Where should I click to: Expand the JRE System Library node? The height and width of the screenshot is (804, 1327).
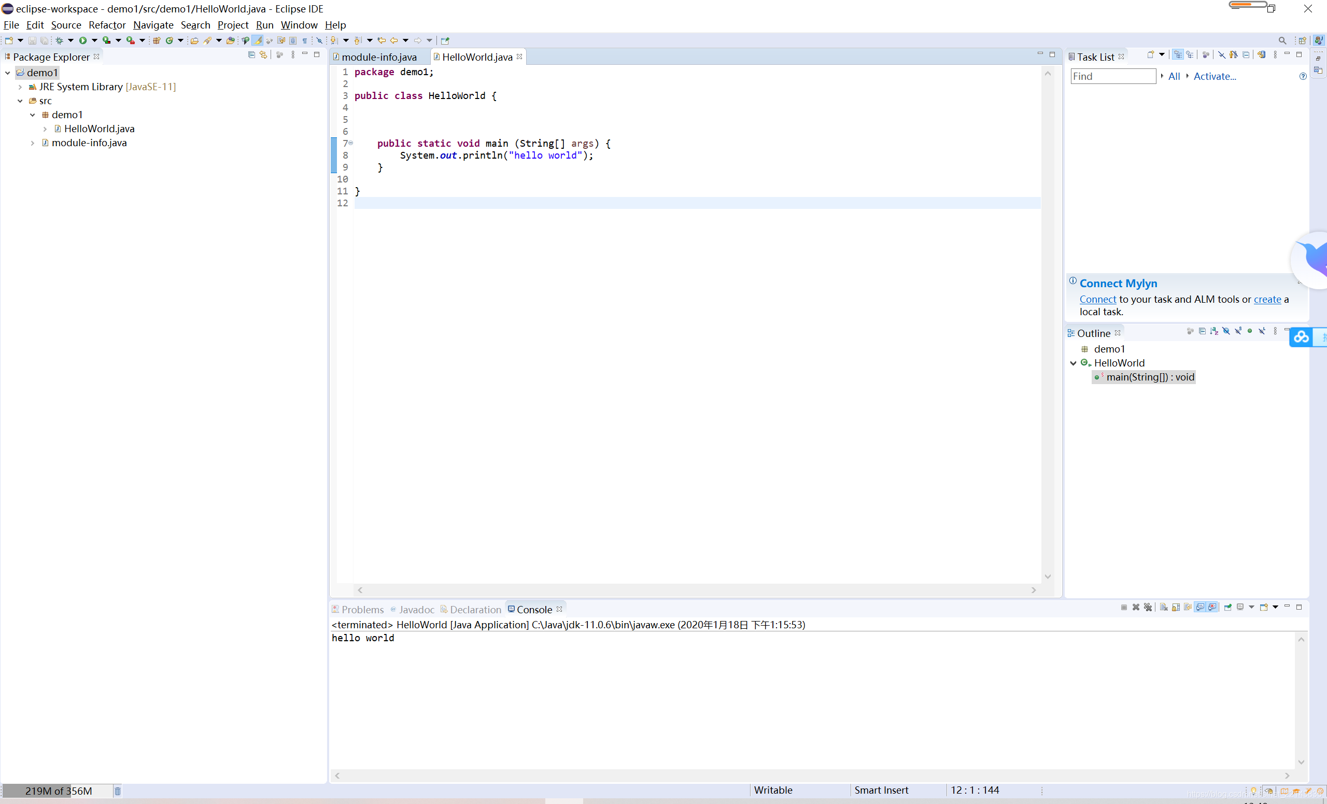click(20, 87)
